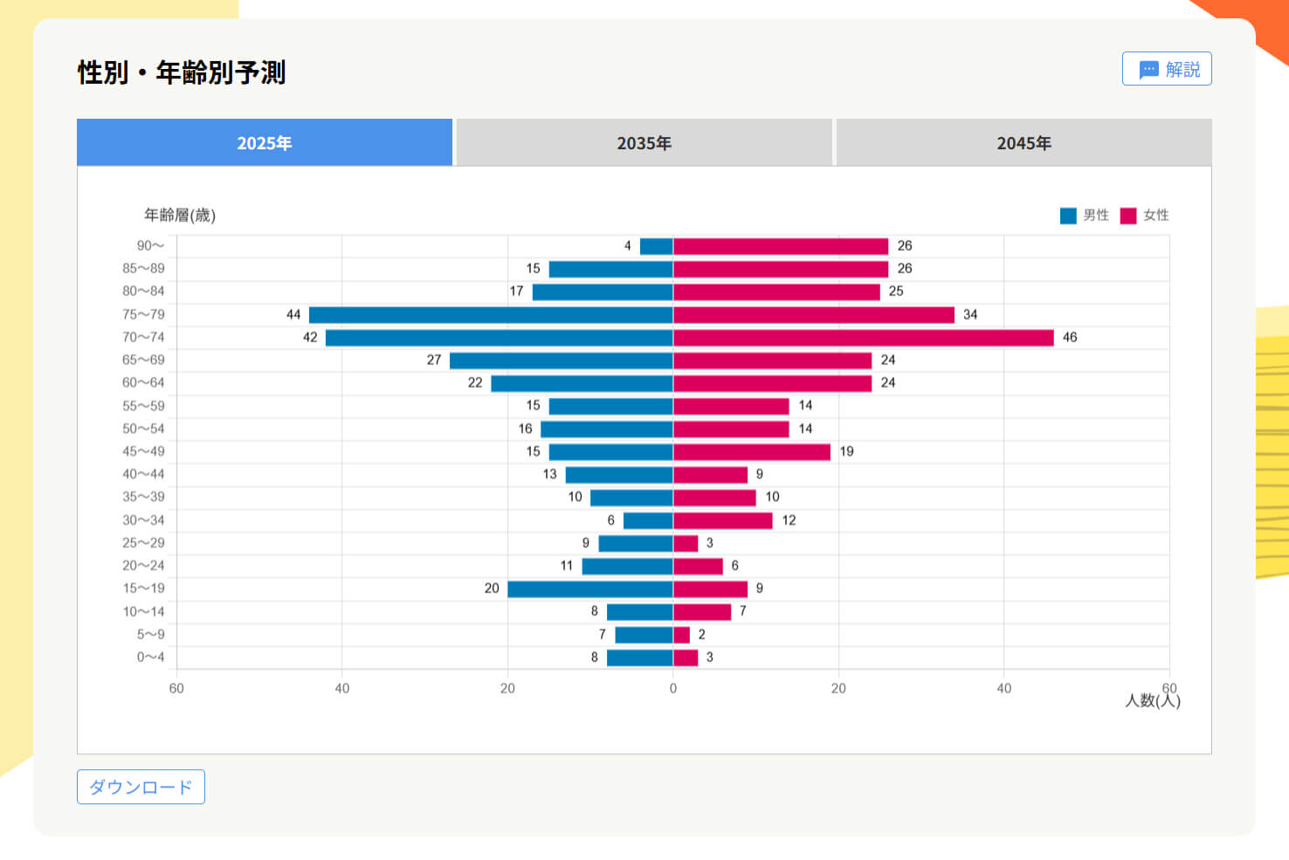Click the 女性 legend label

point(1155,216)
